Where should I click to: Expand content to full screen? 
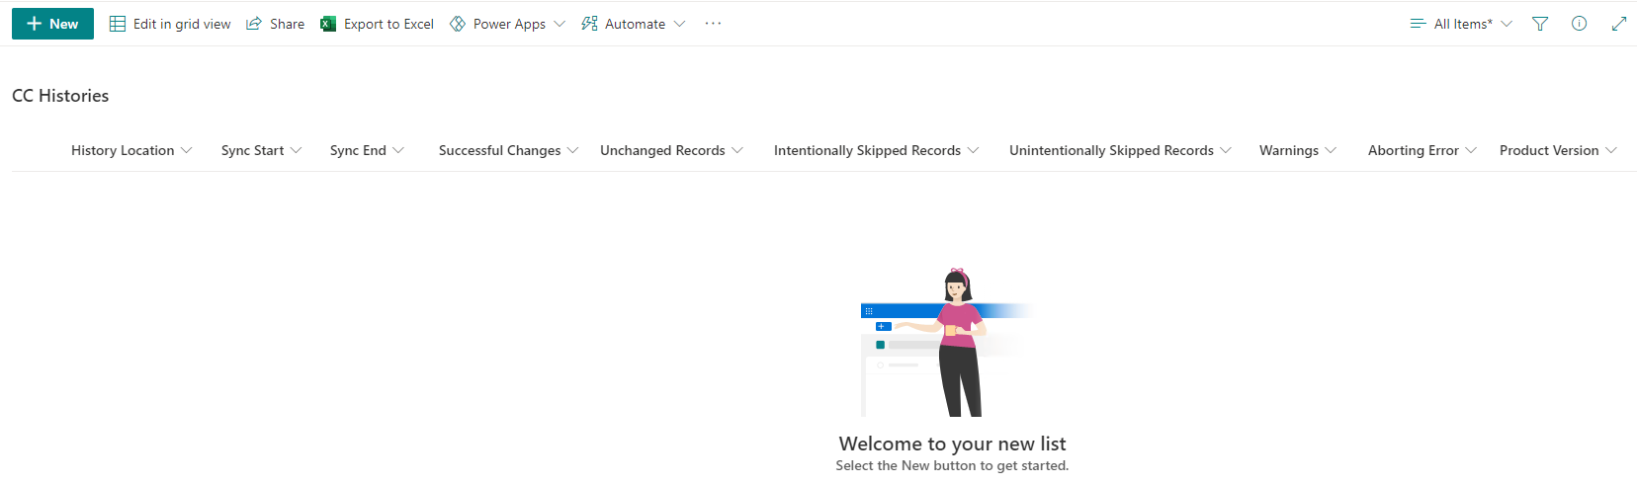tap(1618, 24)
